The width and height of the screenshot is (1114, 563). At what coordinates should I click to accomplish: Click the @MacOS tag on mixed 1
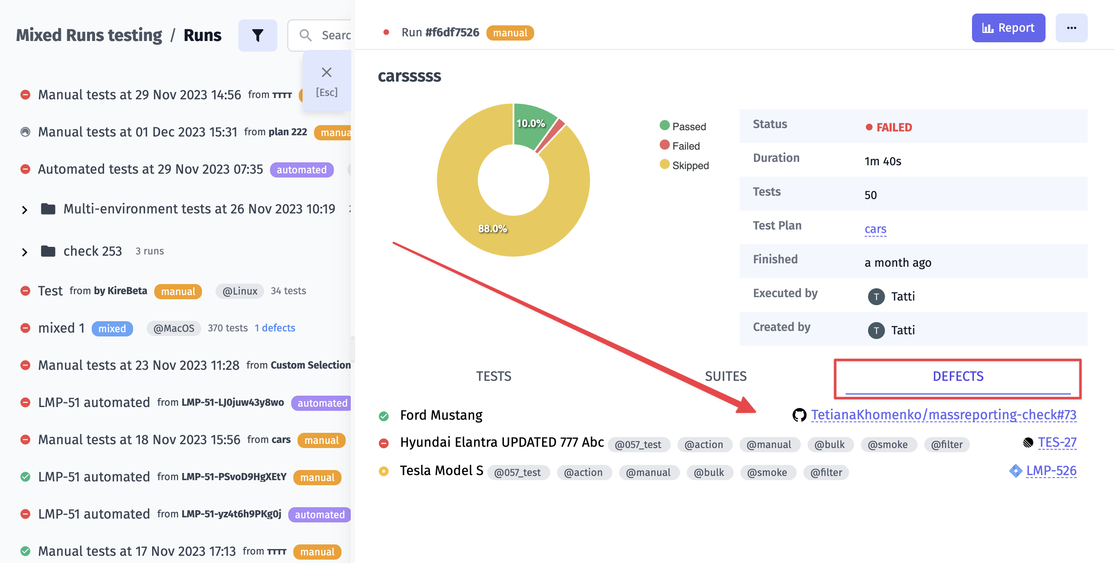174,328
